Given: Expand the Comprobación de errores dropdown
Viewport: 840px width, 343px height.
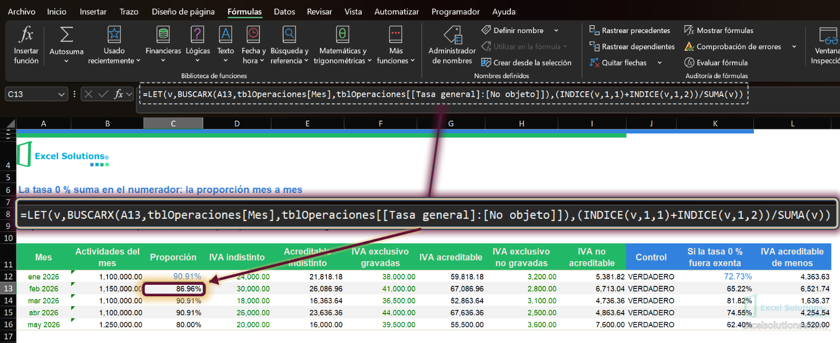Looking at the screenshot, I should [x=794, y=47].
